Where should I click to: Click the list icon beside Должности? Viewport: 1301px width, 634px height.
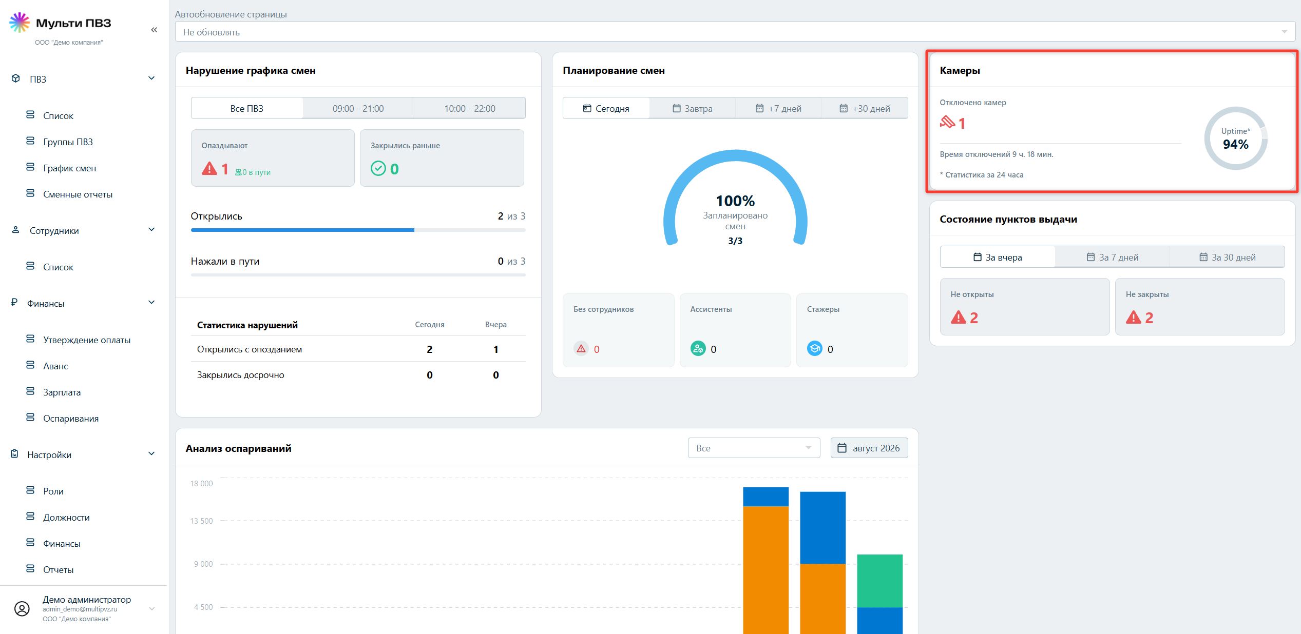(x=30, y=517)
